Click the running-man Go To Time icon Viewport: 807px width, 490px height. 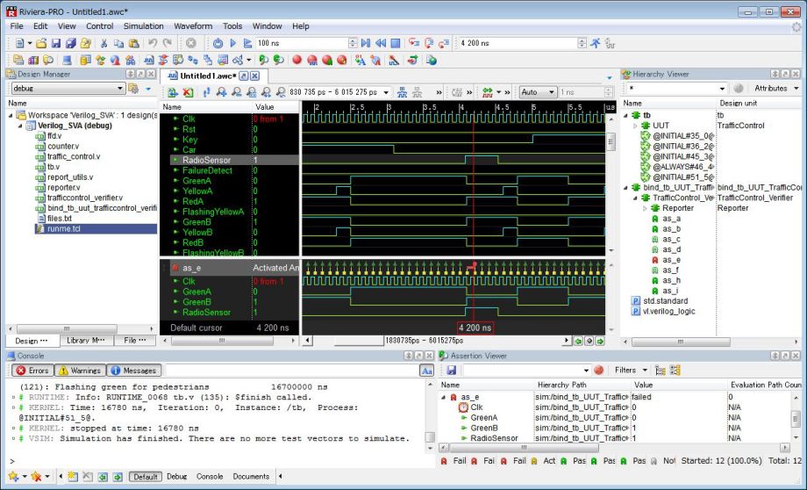595,43
